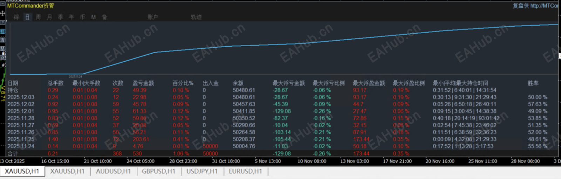Click the 最小|平均|最大持仓时间 header
This screenshot has height=179, width=561.
click(460, 83)
